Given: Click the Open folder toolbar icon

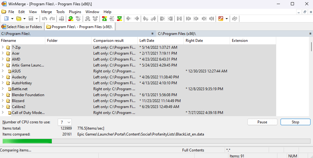Looking at the screenshot, I should click(x=19, y=19).
